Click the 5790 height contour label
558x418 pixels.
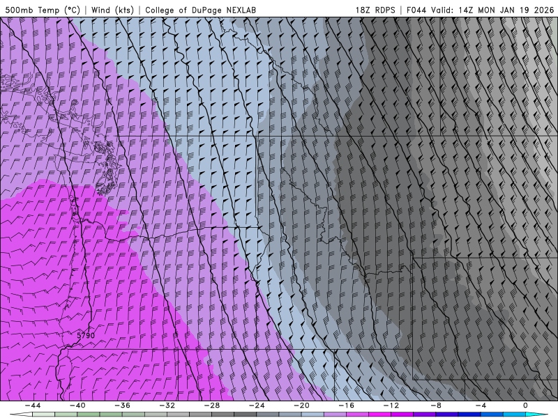(x=86, y=335)
